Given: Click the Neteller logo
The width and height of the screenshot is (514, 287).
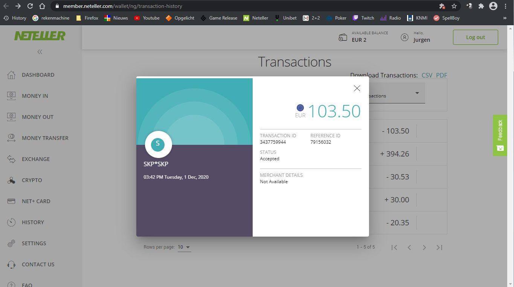Looking at the screenshot, I should point(40,36).
